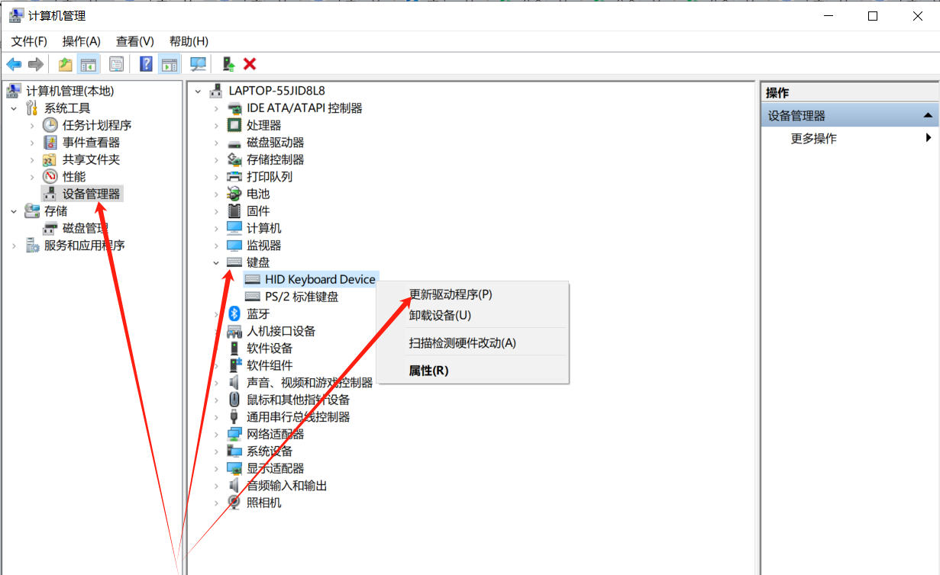Click Scan for hardware changes monitor icon

click(x=198, y=64)
